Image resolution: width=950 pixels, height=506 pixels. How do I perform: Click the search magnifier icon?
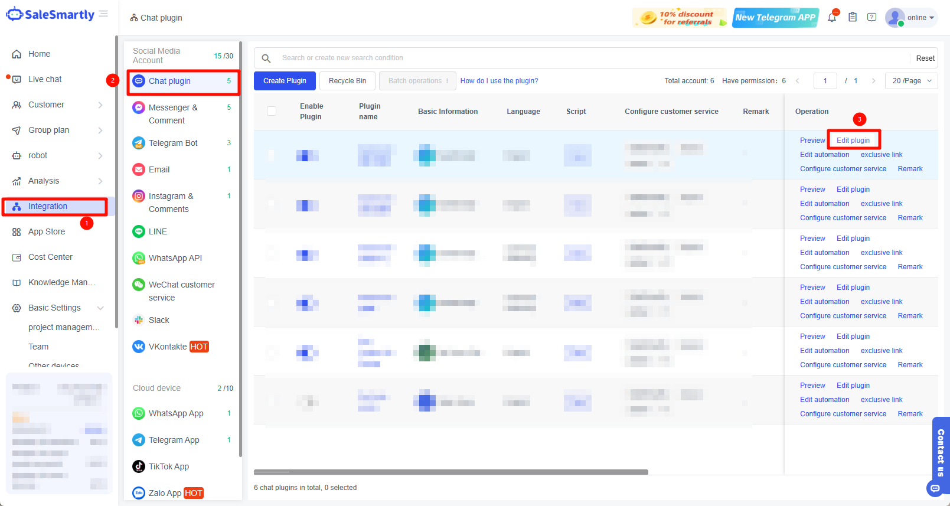(x=266, y=58)
